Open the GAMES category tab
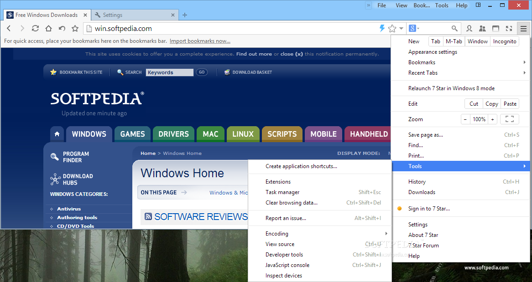This screenshot has width=532, height=282. pyautogui.click(x=132, y=134)
